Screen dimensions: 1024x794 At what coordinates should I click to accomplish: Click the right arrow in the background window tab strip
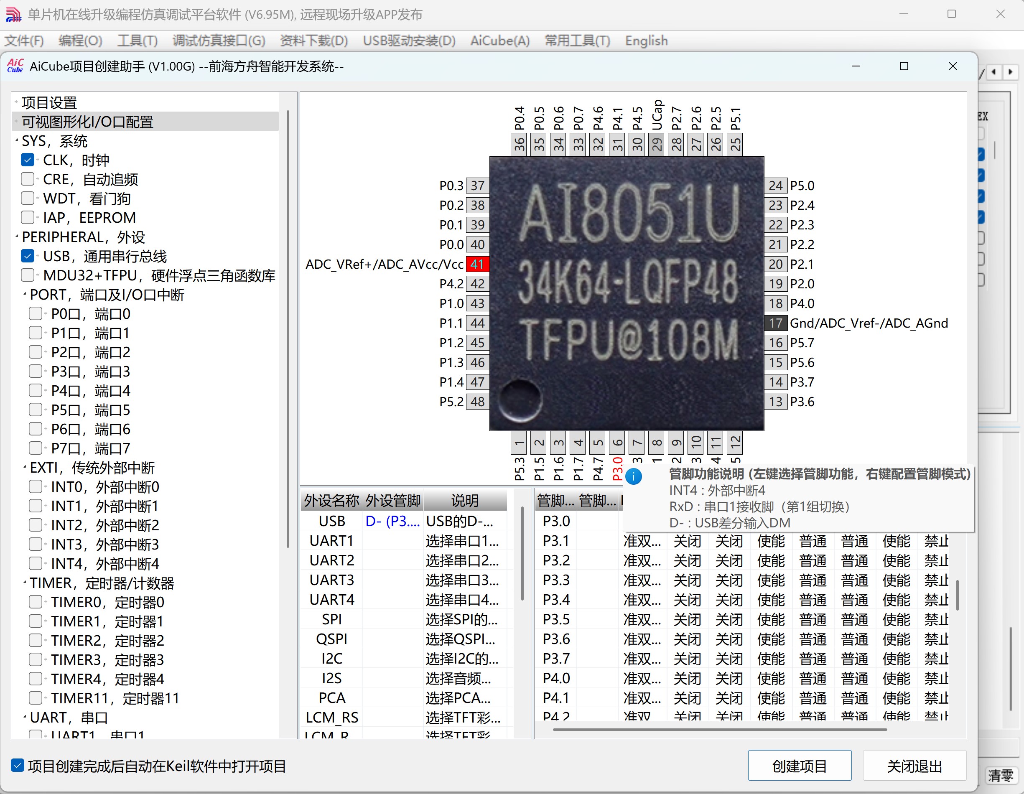[1010, 72]
